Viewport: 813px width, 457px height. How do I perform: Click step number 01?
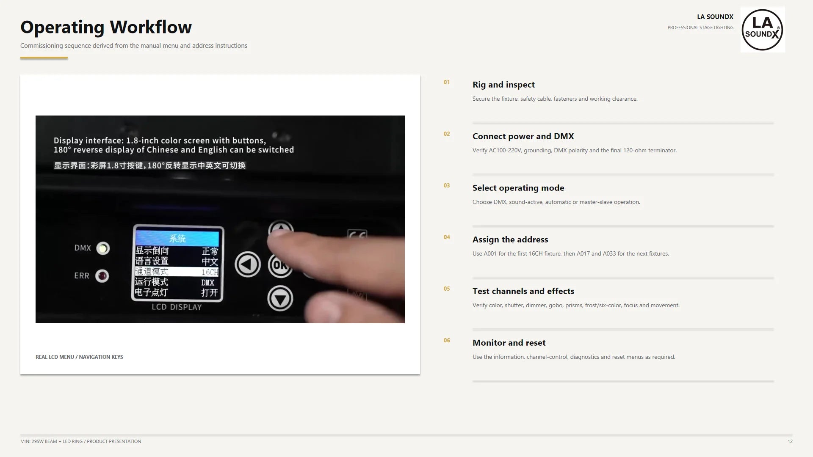(x=447, y=82)
